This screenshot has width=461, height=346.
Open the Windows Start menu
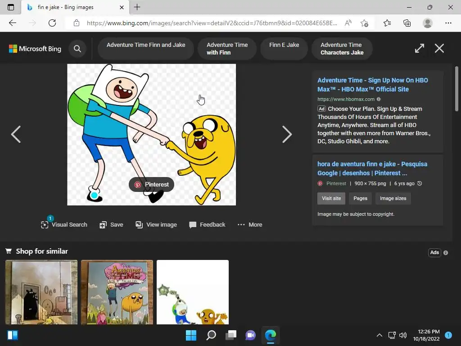(x=191, y=335)
